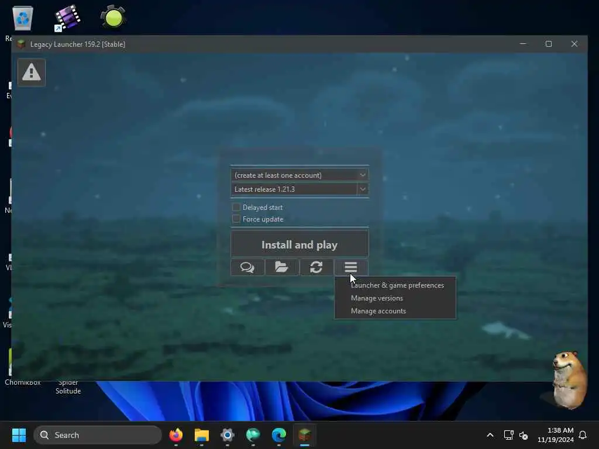Minimize the Legacy Launcher window
Image resolution: width=599 pixels, height=449 pixels.
click(523, 44)
